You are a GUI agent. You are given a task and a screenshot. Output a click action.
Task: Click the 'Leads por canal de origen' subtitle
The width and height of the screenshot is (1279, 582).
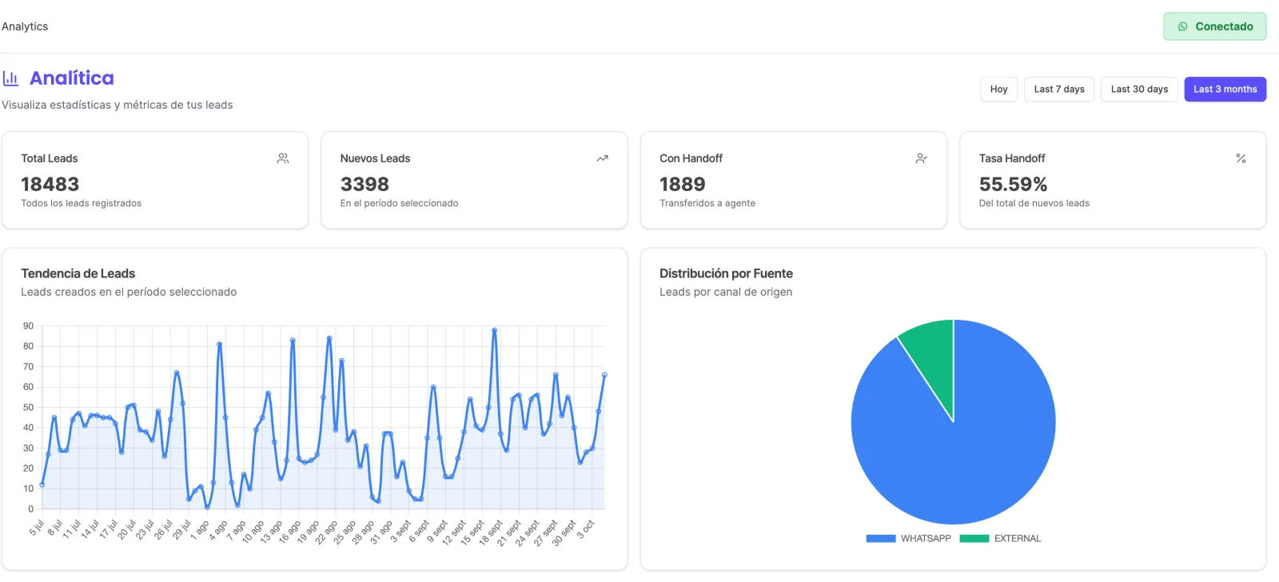click(x=726, y=292)
